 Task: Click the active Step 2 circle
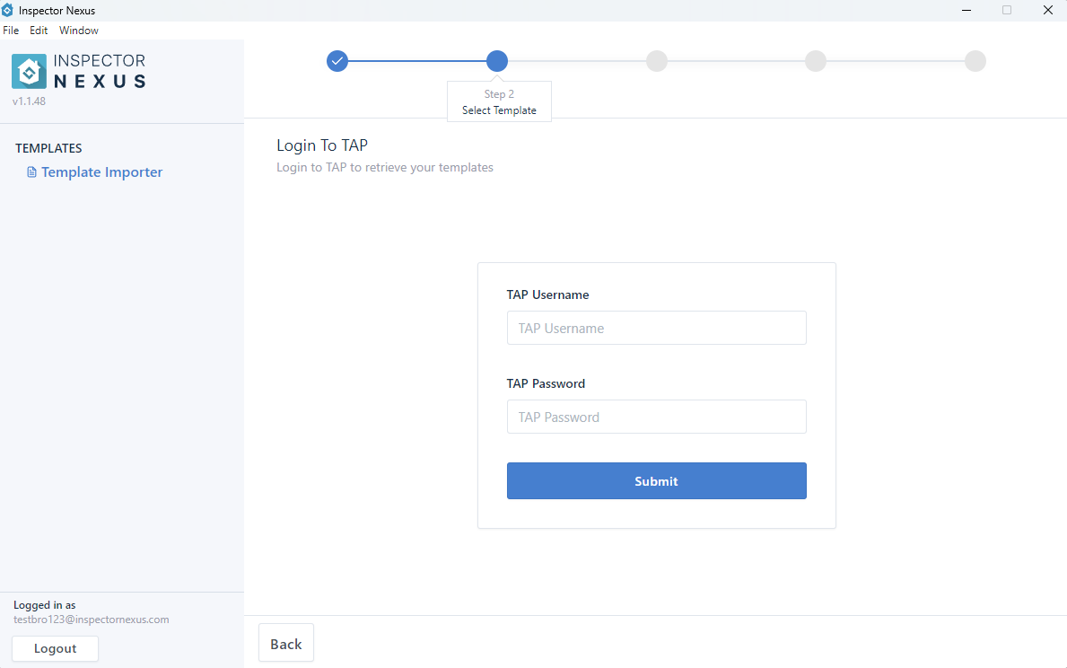tap(497, 61)
